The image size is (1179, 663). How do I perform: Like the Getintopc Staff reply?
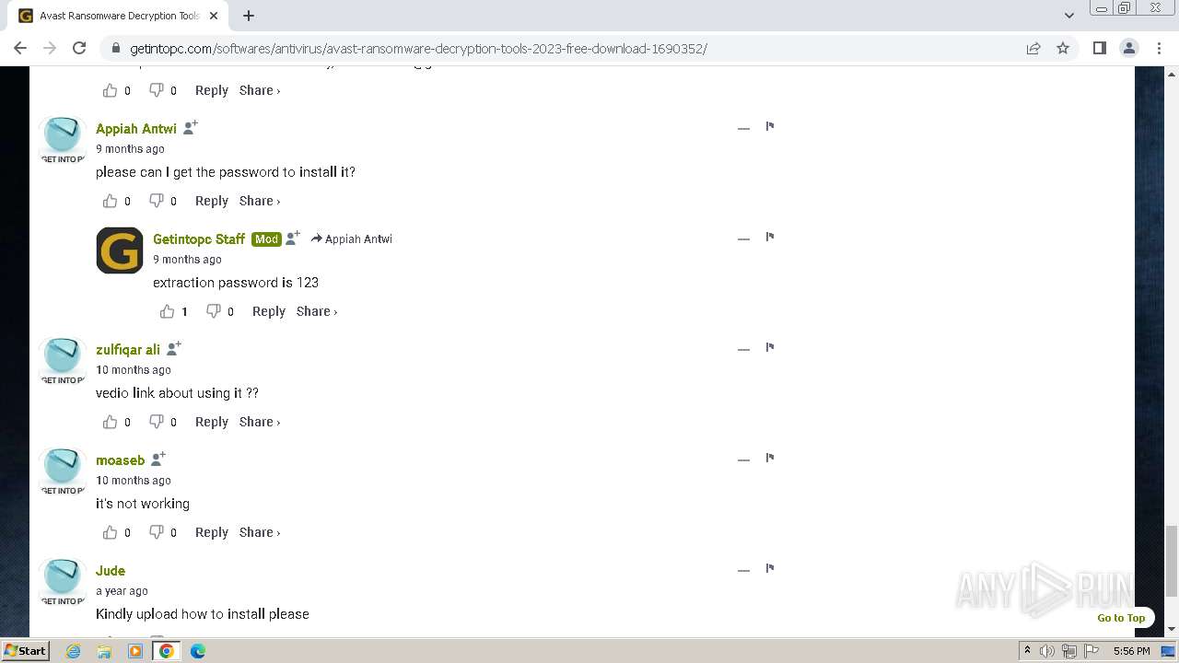[x=168, y=311]
